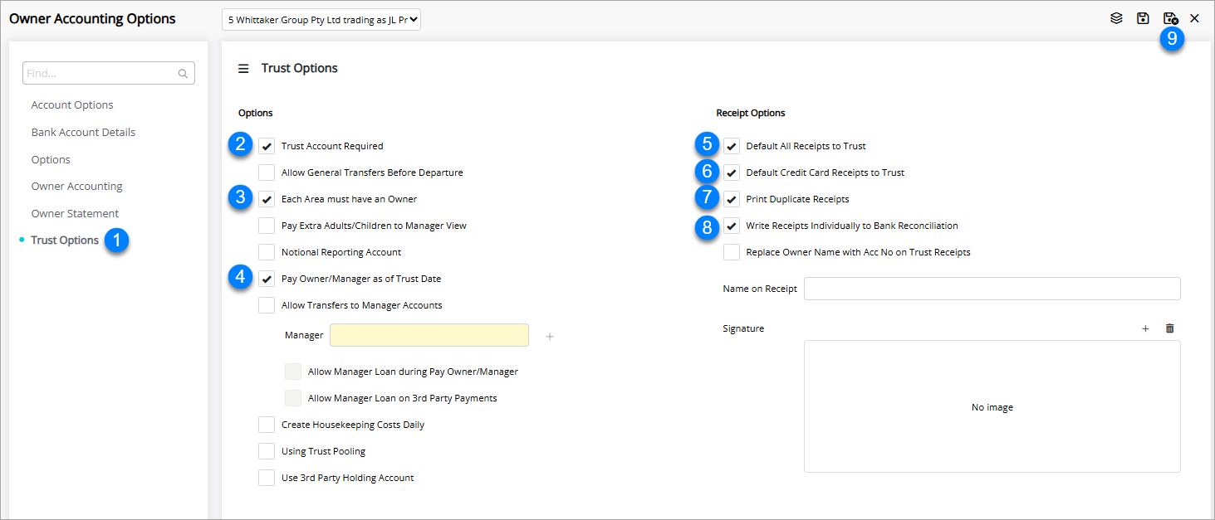1215x520 pixels.
Task: Click the plus icon to add signature
Action: coord(1145,328)
